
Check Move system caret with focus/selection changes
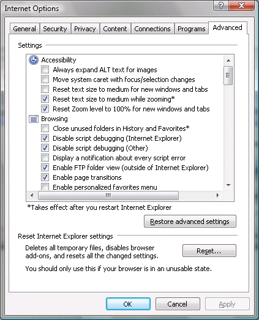[x=45, y=80]
